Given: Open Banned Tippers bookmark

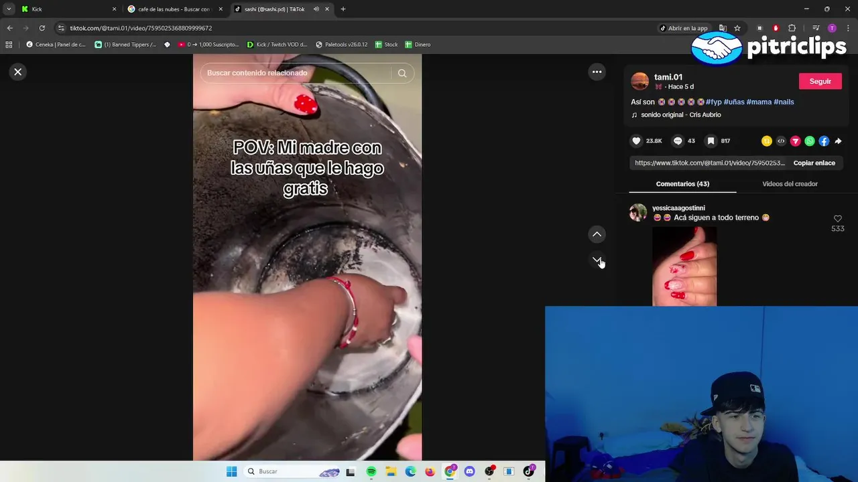Looking at the screenshot, I should (125, 44).
